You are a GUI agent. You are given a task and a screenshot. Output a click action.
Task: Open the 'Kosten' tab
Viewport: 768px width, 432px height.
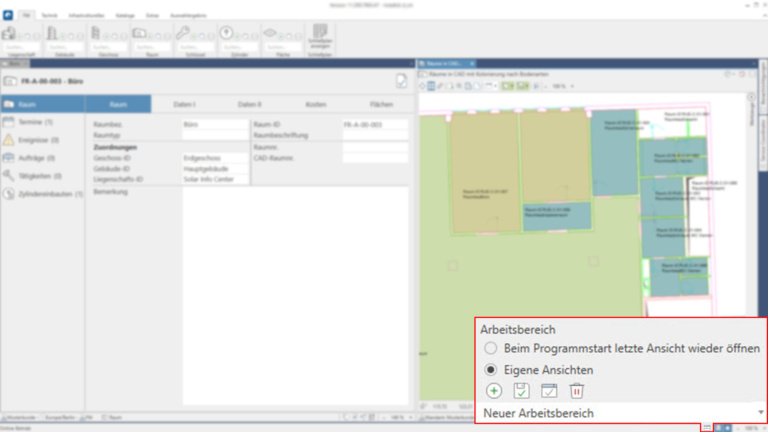coord(316,104)
